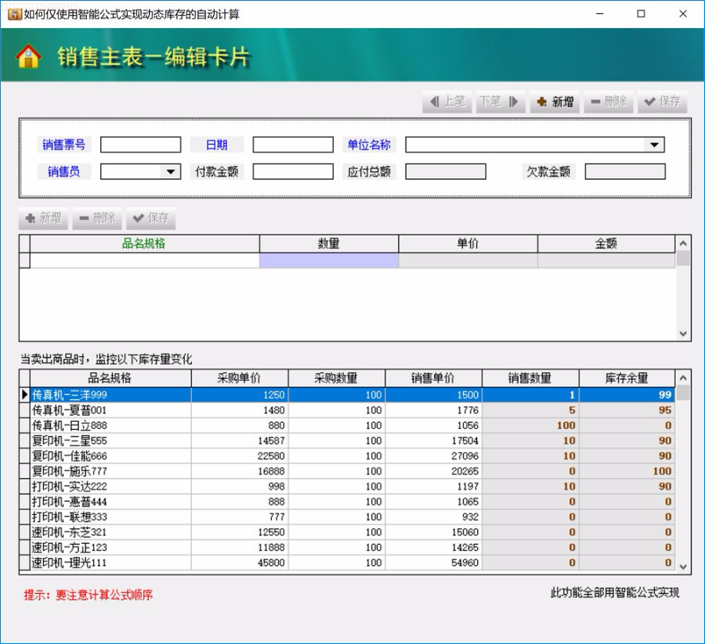Click the 库存余量 column header

tap(627, 378)
